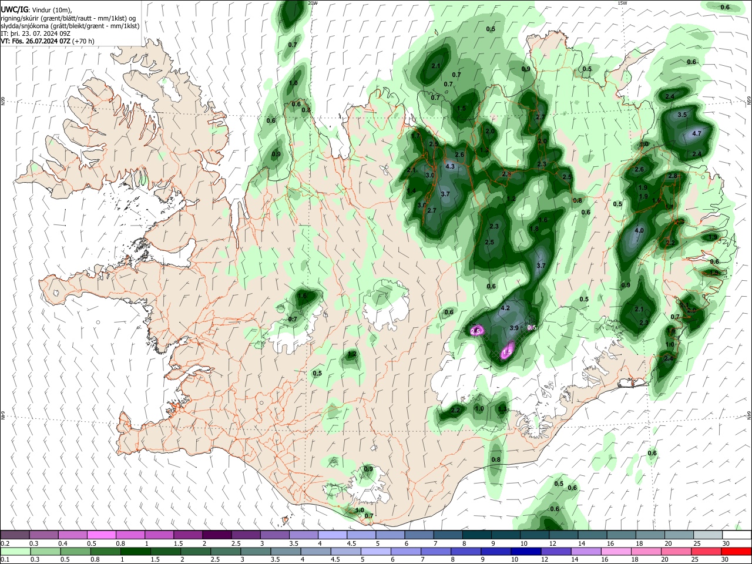Click the medium green 0.5 rain swatch
Screen dimensions: 752x564
75,552
